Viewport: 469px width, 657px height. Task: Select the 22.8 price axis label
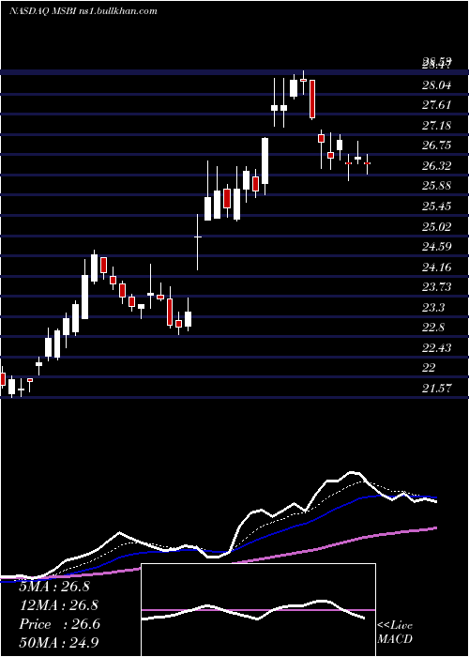click(433, 328)
